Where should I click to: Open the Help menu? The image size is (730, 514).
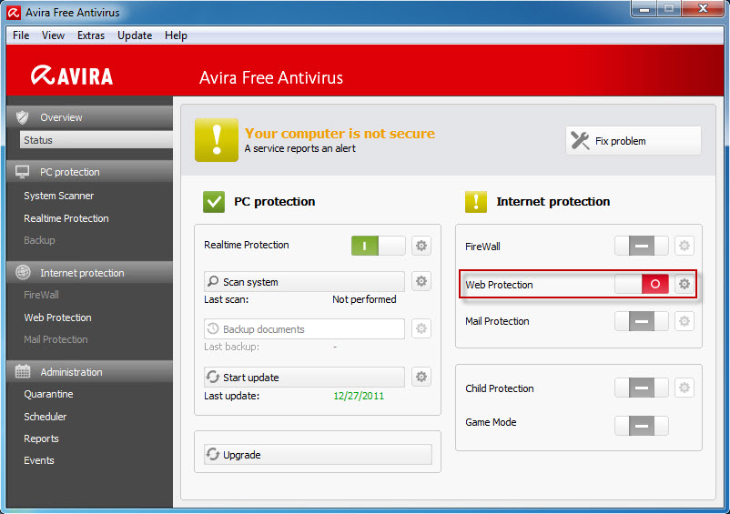click(176, 35)
